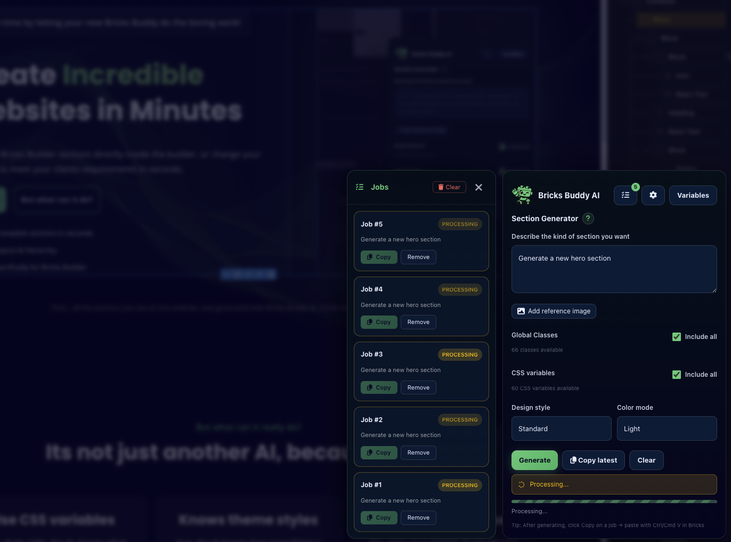Click the Job #2 title text
Viewport: 731px width, 542px height.
coord(371,420)
